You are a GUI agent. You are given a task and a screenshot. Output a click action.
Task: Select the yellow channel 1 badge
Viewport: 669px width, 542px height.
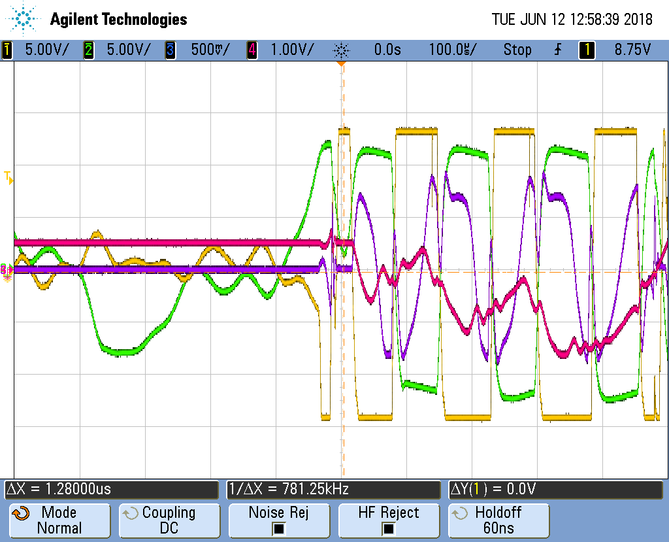click(8, 50)
